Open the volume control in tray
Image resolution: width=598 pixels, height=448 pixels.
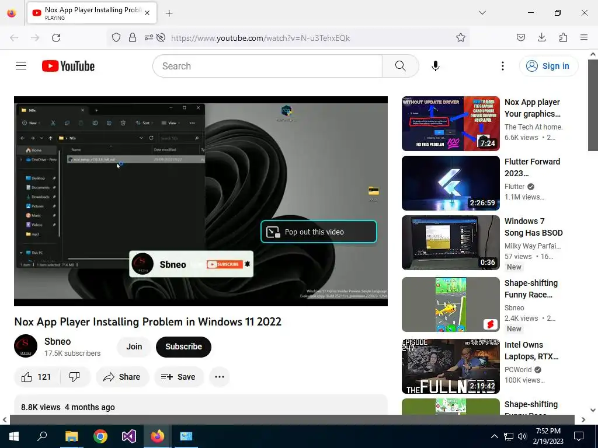click(x=521, y=436)
